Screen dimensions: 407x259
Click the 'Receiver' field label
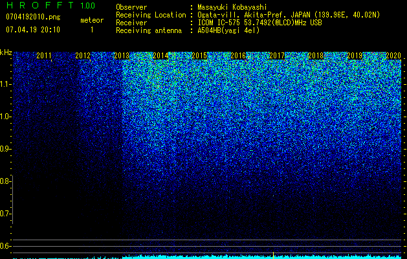pyautogui.click(x=131, y=23)
